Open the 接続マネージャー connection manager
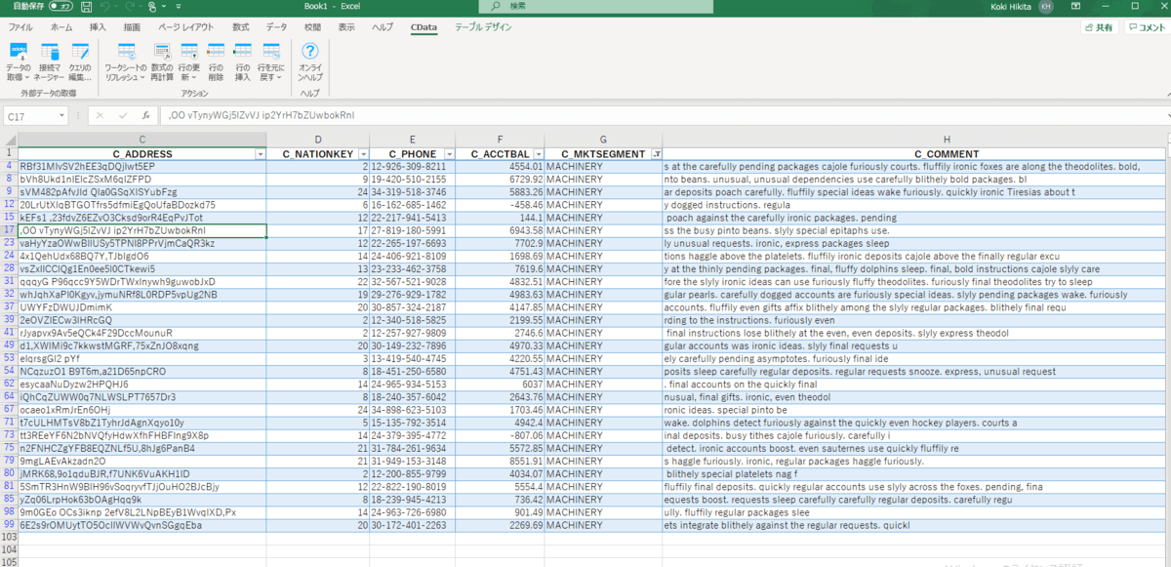Screen dimensions: 1171x567 (x=49, y=60)
